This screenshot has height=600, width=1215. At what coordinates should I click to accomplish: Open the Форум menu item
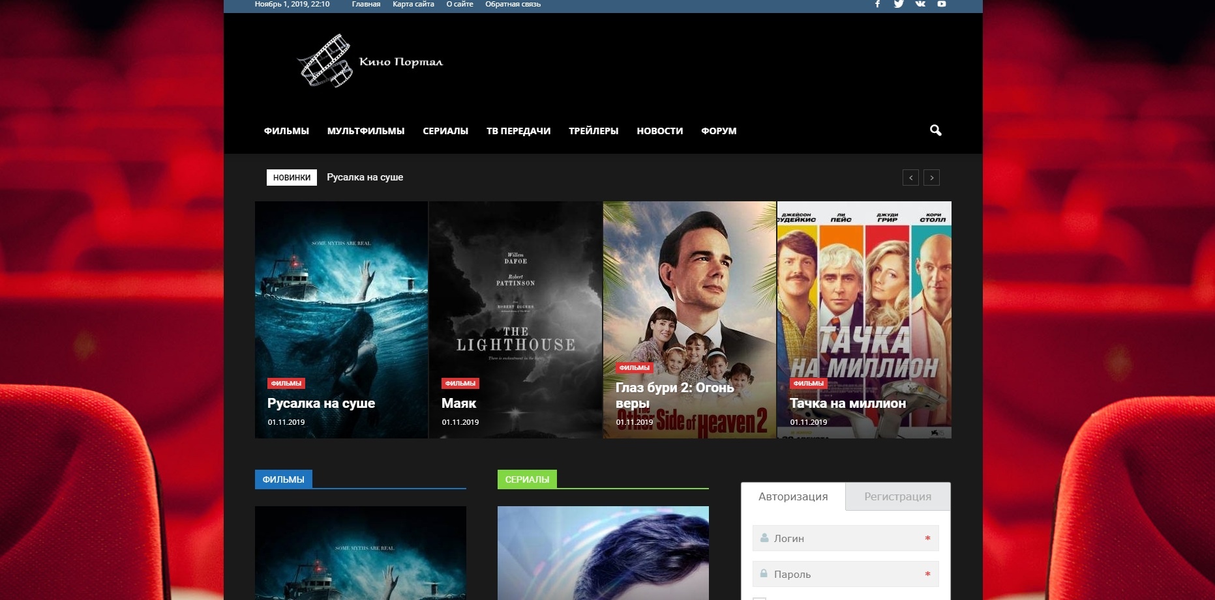[719, 131]
